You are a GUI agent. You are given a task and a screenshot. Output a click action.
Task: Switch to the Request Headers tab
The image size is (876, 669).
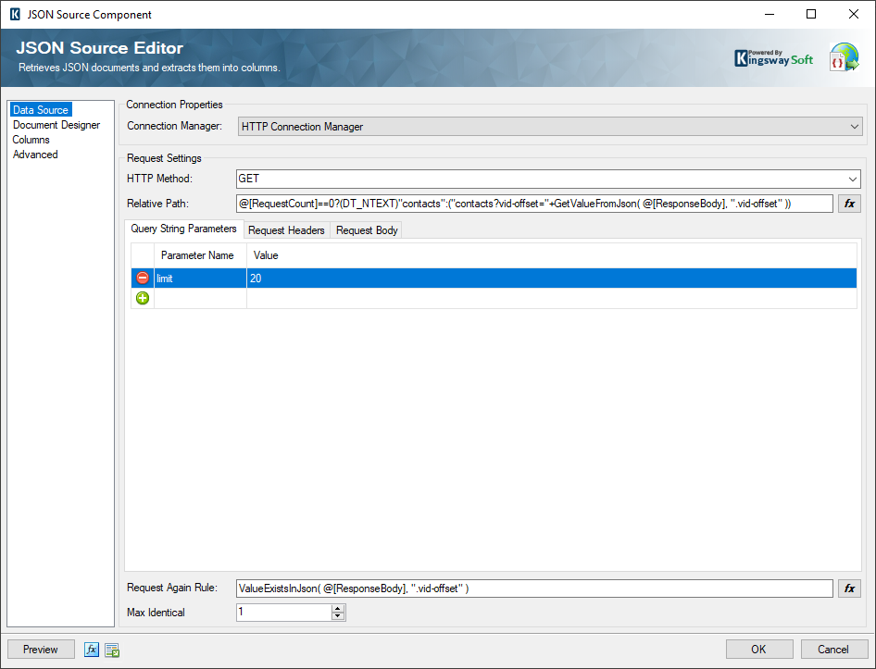tap(286, 229)
